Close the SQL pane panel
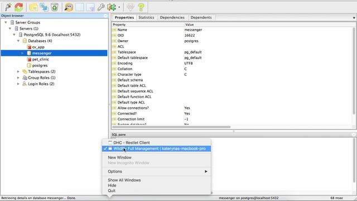This screenshot has width=357, height=201. click(x=354, y=135)
